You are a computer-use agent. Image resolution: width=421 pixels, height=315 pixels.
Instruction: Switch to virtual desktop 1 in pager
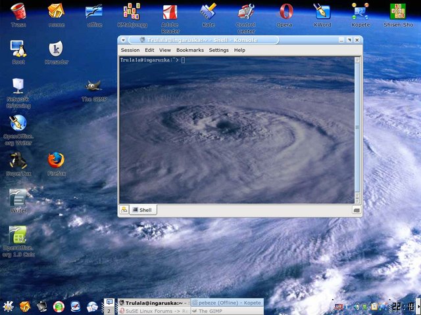[x=109, y=303]
